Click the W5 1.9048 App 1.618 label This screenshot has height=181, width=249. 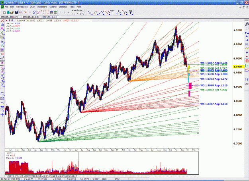214,85
